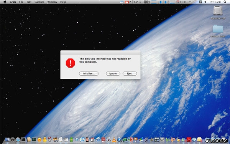Viewport: 230px width, 144px height.
Task: Select the untitled folder on the desktop
Action: point(218,31)
